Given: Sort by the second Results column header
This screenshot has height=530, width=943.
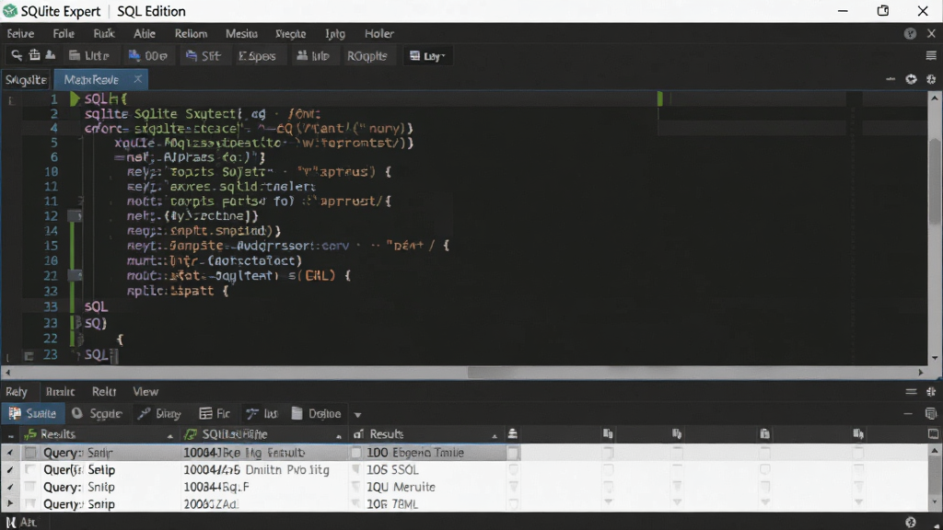Looking at the screenshot, I should [425, 434].
